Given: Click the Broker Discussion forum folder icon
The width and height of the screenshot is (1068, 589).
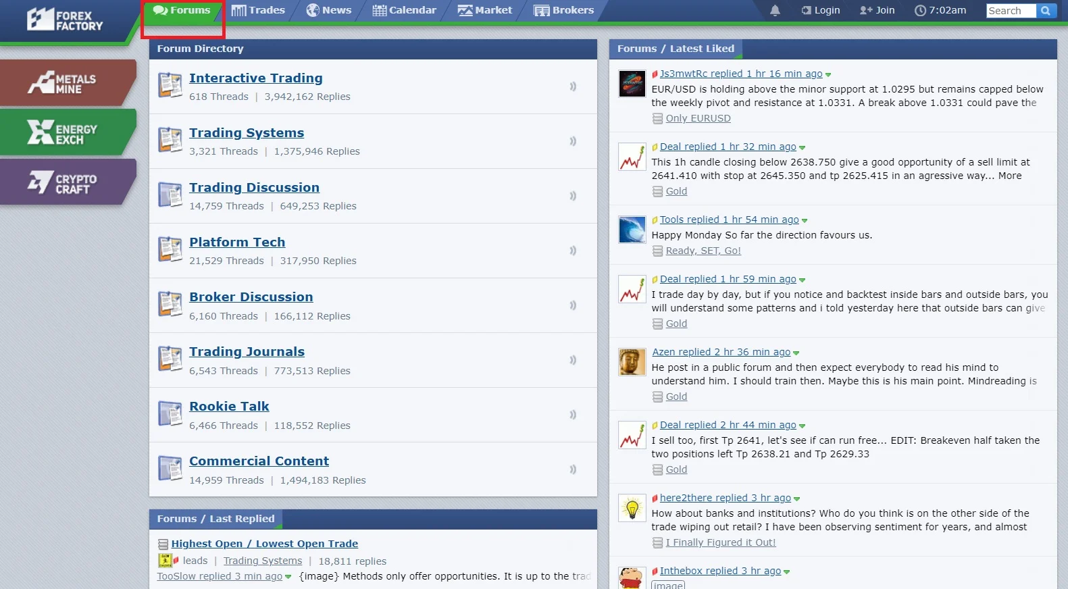Looking at the screenshot, I should (x=170, y=304).
